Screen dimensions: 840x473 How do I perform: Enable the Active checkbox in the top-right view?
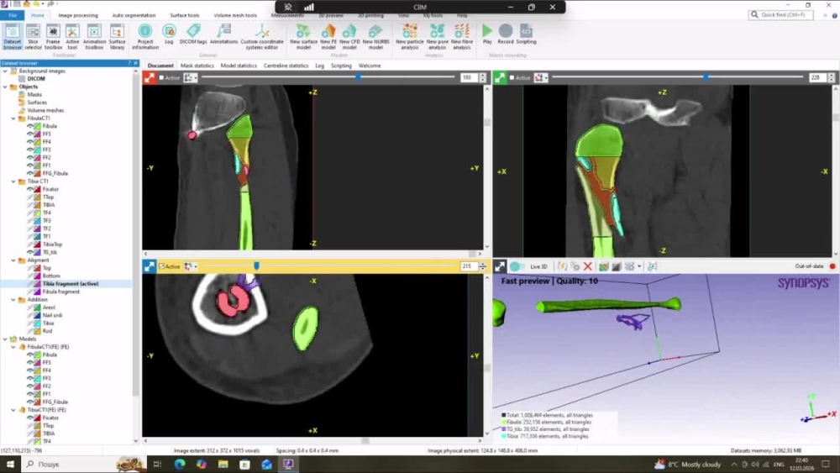(x=512, y=77)
